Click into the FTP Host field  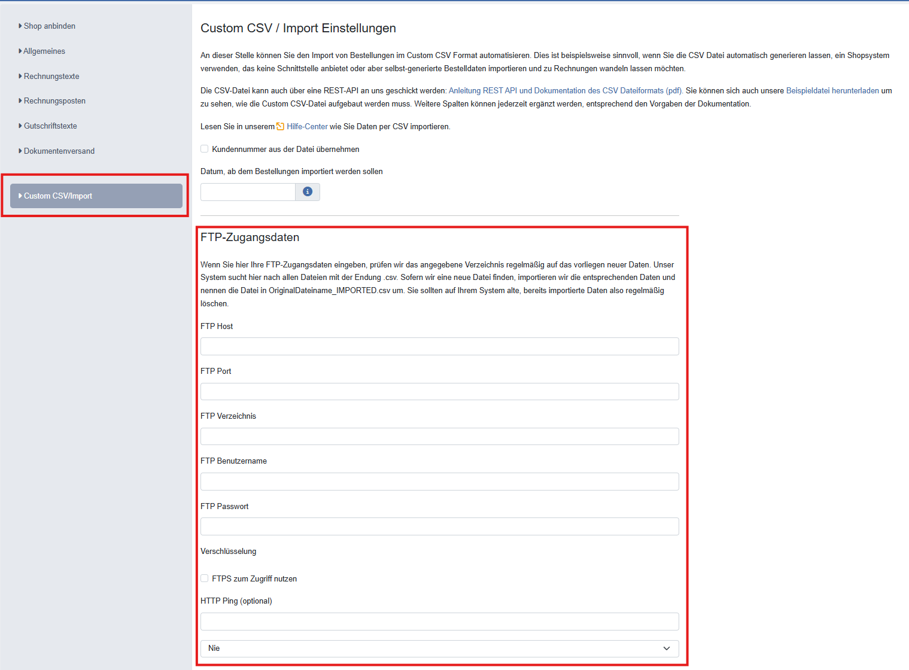440,346
